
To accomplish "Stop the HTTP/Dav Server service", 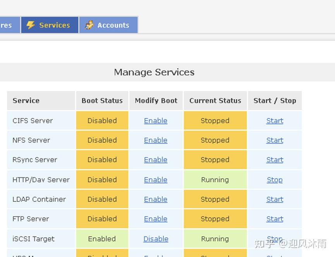I will coord(275,180).
